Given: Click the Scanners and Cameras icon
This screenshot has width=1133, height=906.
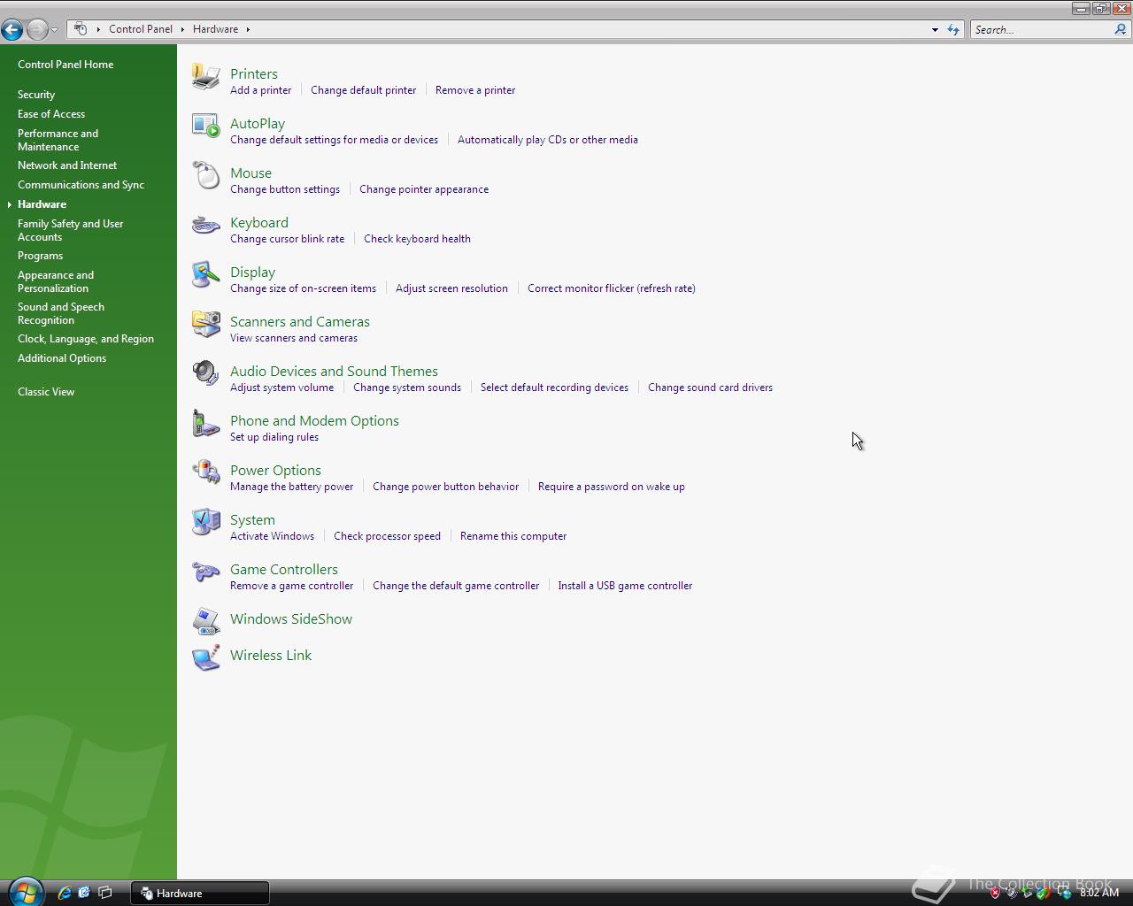Looking at the screenshot, I should click(x=206, y=324).
